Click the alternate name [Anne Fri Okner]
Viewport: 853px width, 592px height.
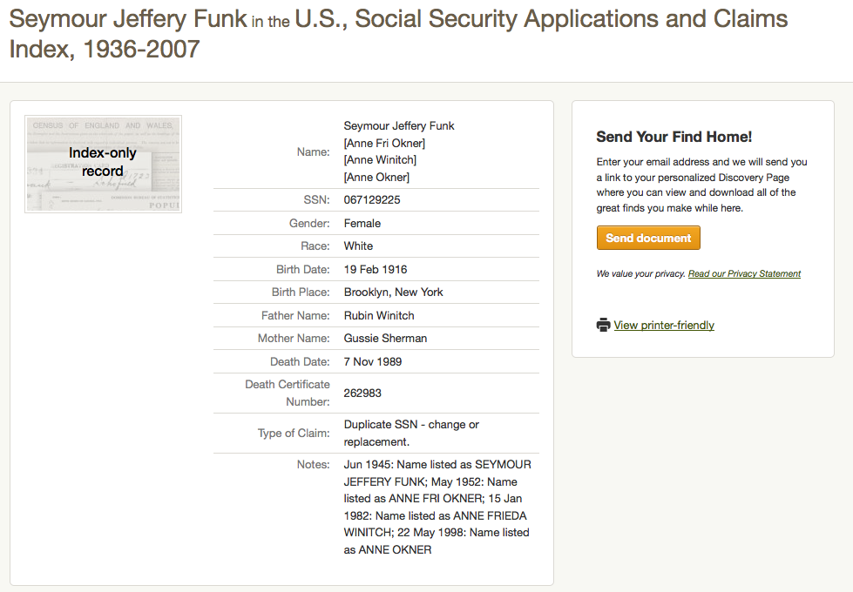(x=384, y=143)
